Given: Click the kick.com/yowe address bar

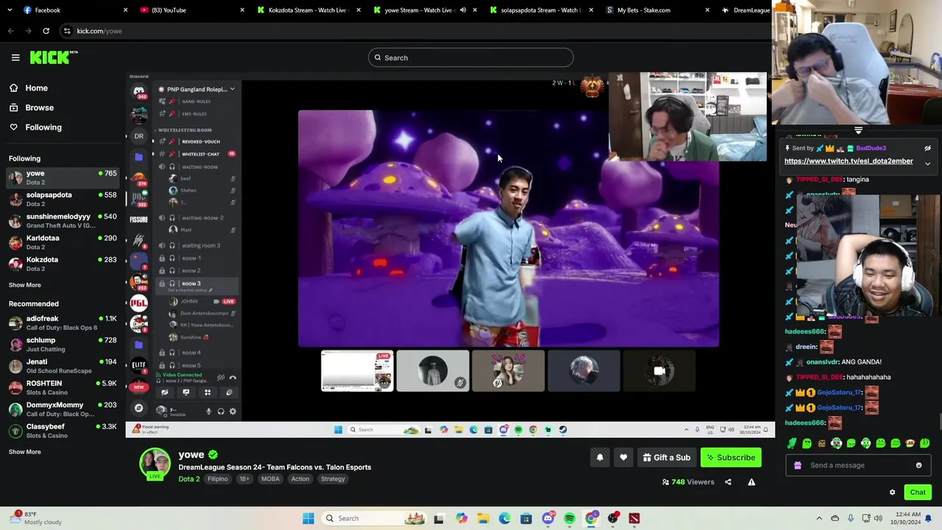Looking at the screenshot, I should [x=412, y=31].
